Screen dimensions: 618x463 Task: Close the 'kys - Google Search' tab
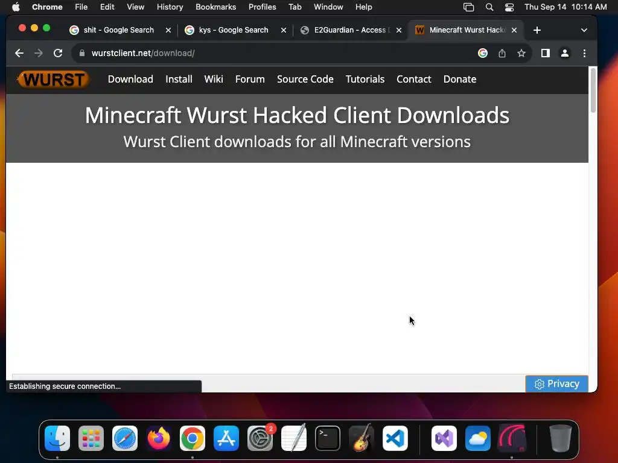tap(284, 30)
